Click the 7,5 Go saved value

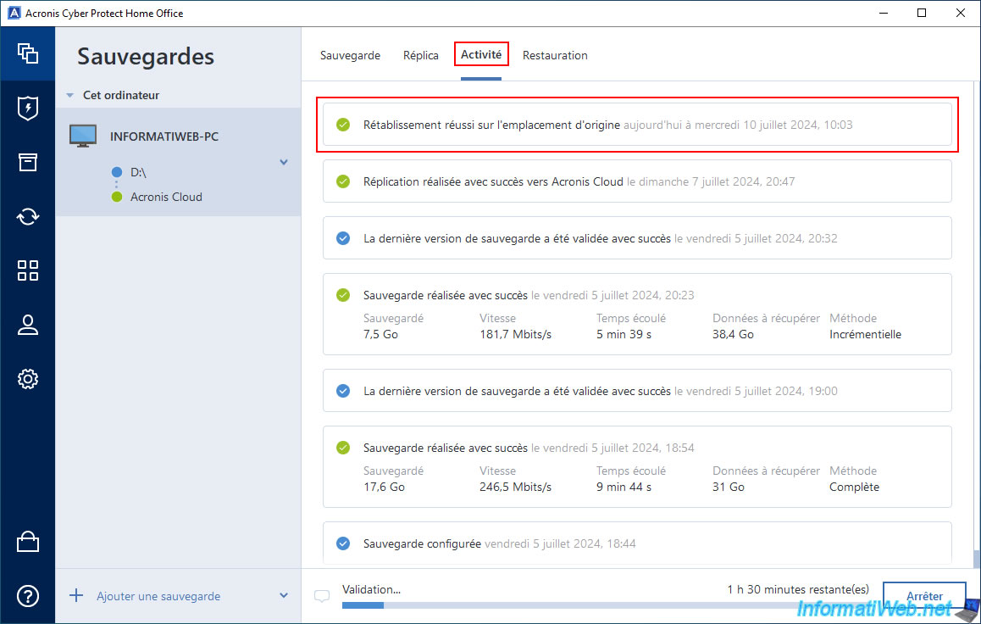click(x=380, y=334)
